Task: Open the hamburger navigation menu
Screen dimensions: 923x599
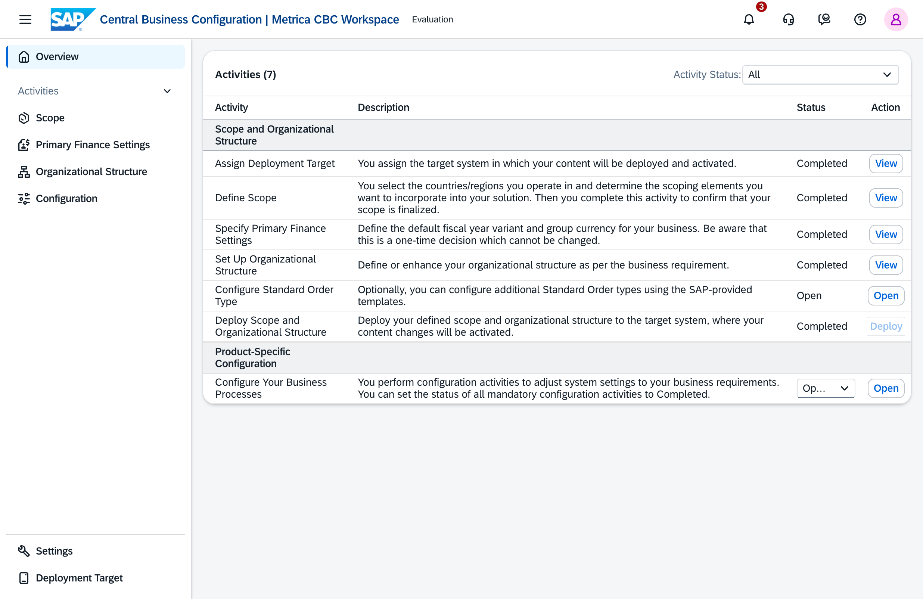Action: (x=25, y=19)
